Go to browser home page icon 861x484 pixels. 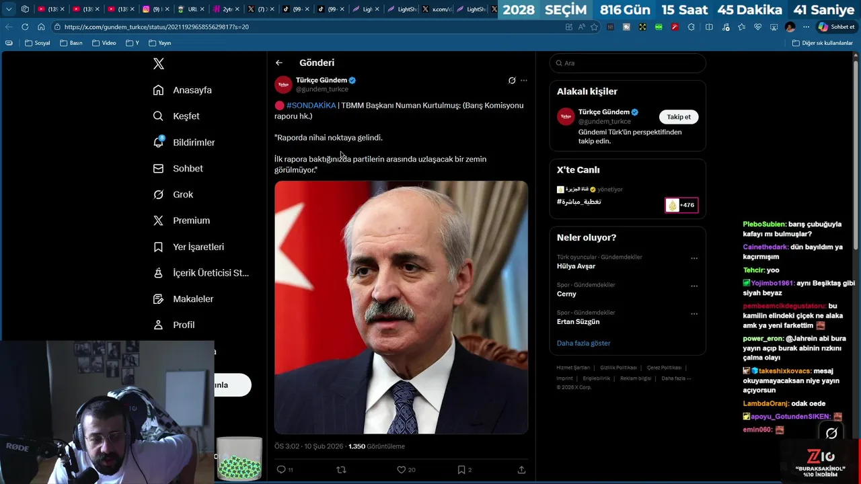click(x=41, y=27)
